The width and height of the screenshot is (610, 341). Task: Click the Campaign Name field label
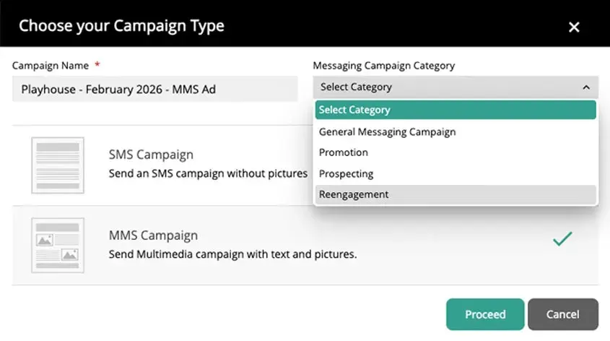pos(51,66)
